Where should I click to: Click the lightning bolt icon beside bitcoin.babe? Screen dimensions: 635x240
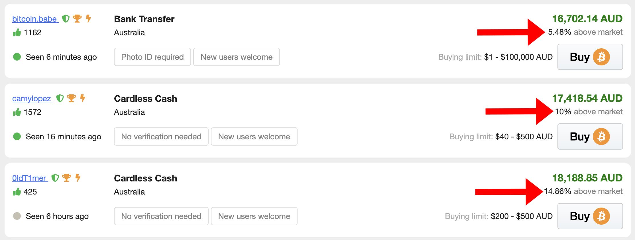pyautogui.click(x=89, y=19)
